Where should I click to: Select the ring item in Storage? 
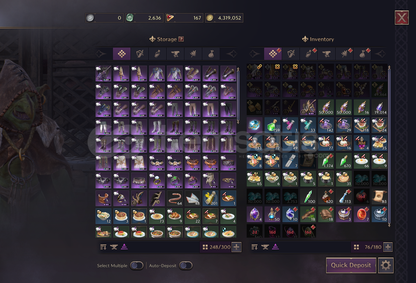tap(157, 180)
